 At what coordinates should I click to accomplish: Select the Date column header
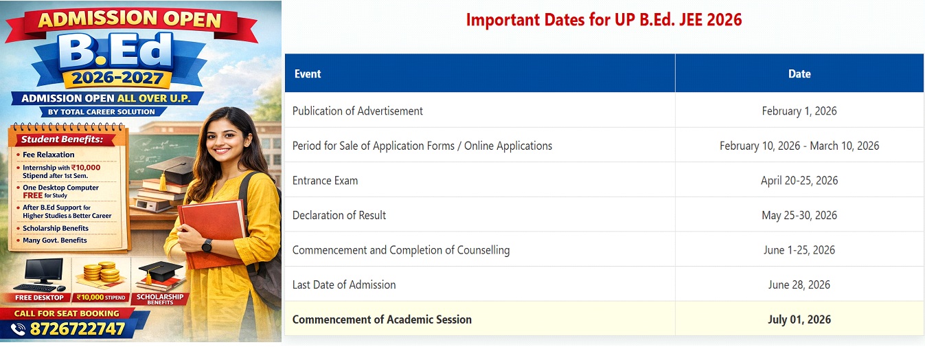pyautogui.click(x=799, y=74)
